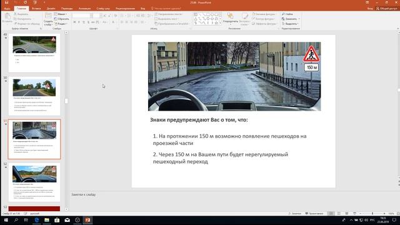Image resolution: width=400 pixels, height=225 pixels.
Task: Switch to the Дизайн (Design) ribbon tab
Action: coord(51,8)
